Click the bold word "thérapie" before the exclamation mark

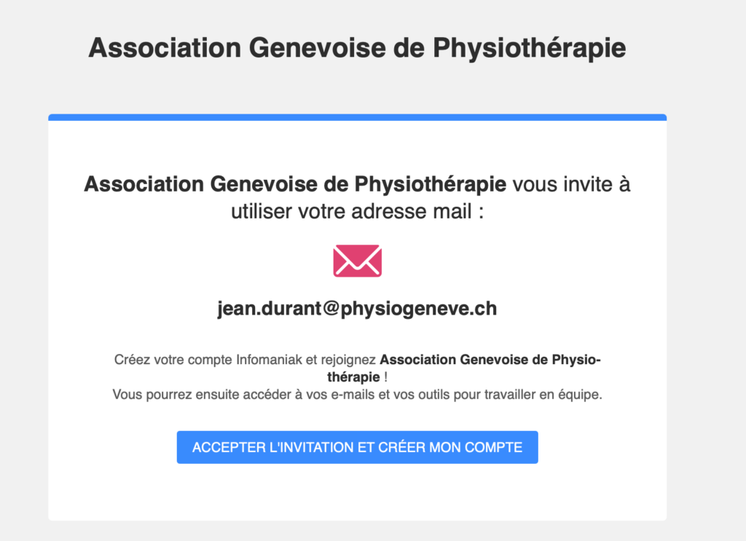coord(353,377)
